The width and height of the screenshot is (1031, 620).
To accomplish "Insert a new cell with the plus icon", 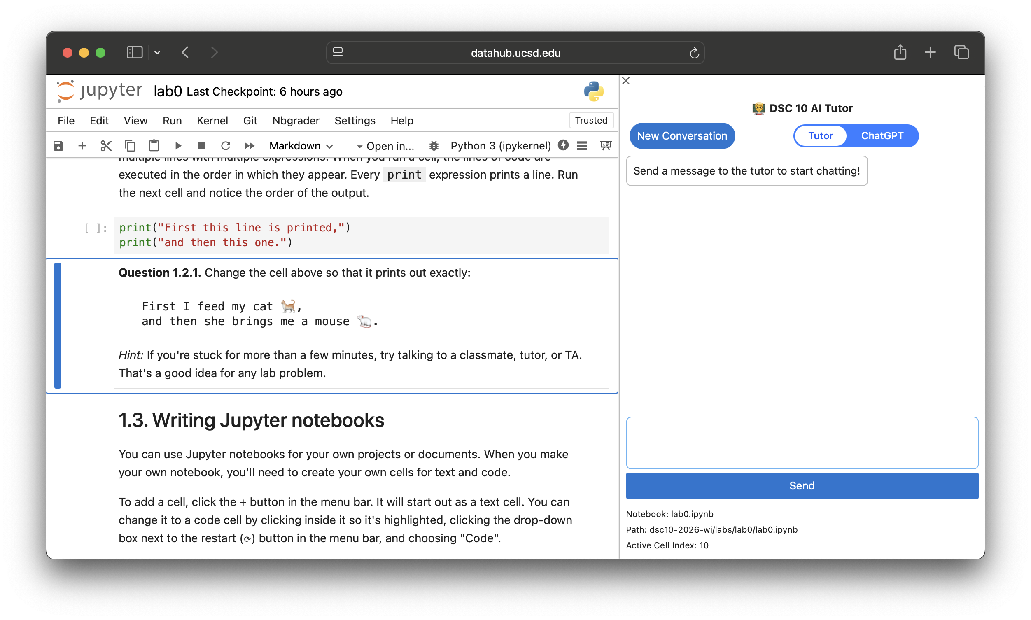I will [82, 146].
